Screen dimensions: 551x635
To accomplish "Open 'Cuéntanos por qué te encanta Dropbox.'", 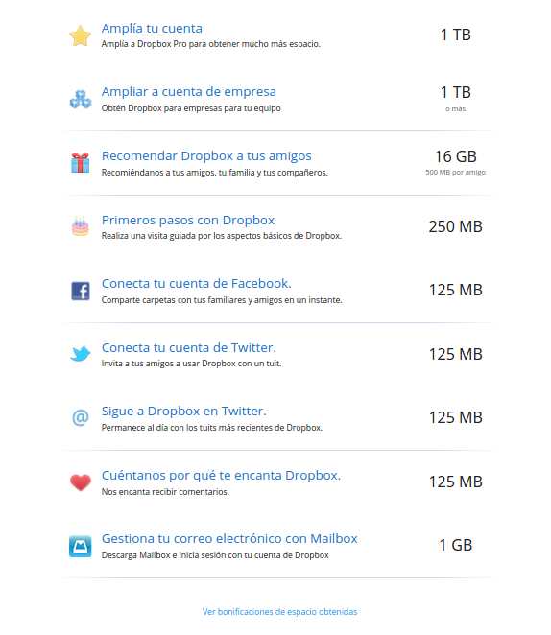I will [221, 475].
